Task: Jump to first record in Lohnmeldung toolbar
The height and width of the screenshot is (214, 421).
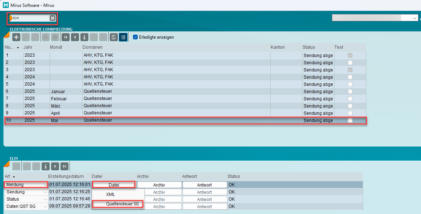Action: pyautogui.click(x=66, y=37)
